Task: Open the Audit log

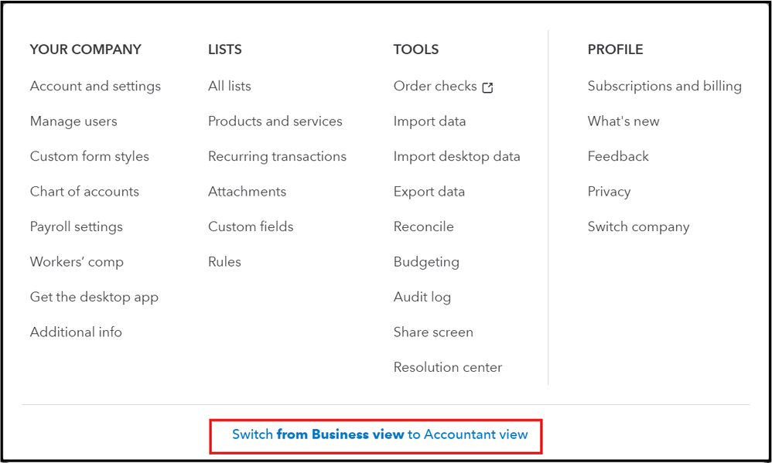Action: click(422, 297)
